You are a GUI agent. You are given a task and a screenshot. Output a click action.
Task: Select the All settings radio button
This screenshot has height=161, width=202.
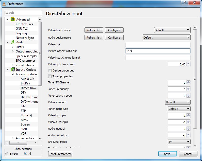(25, 154)
